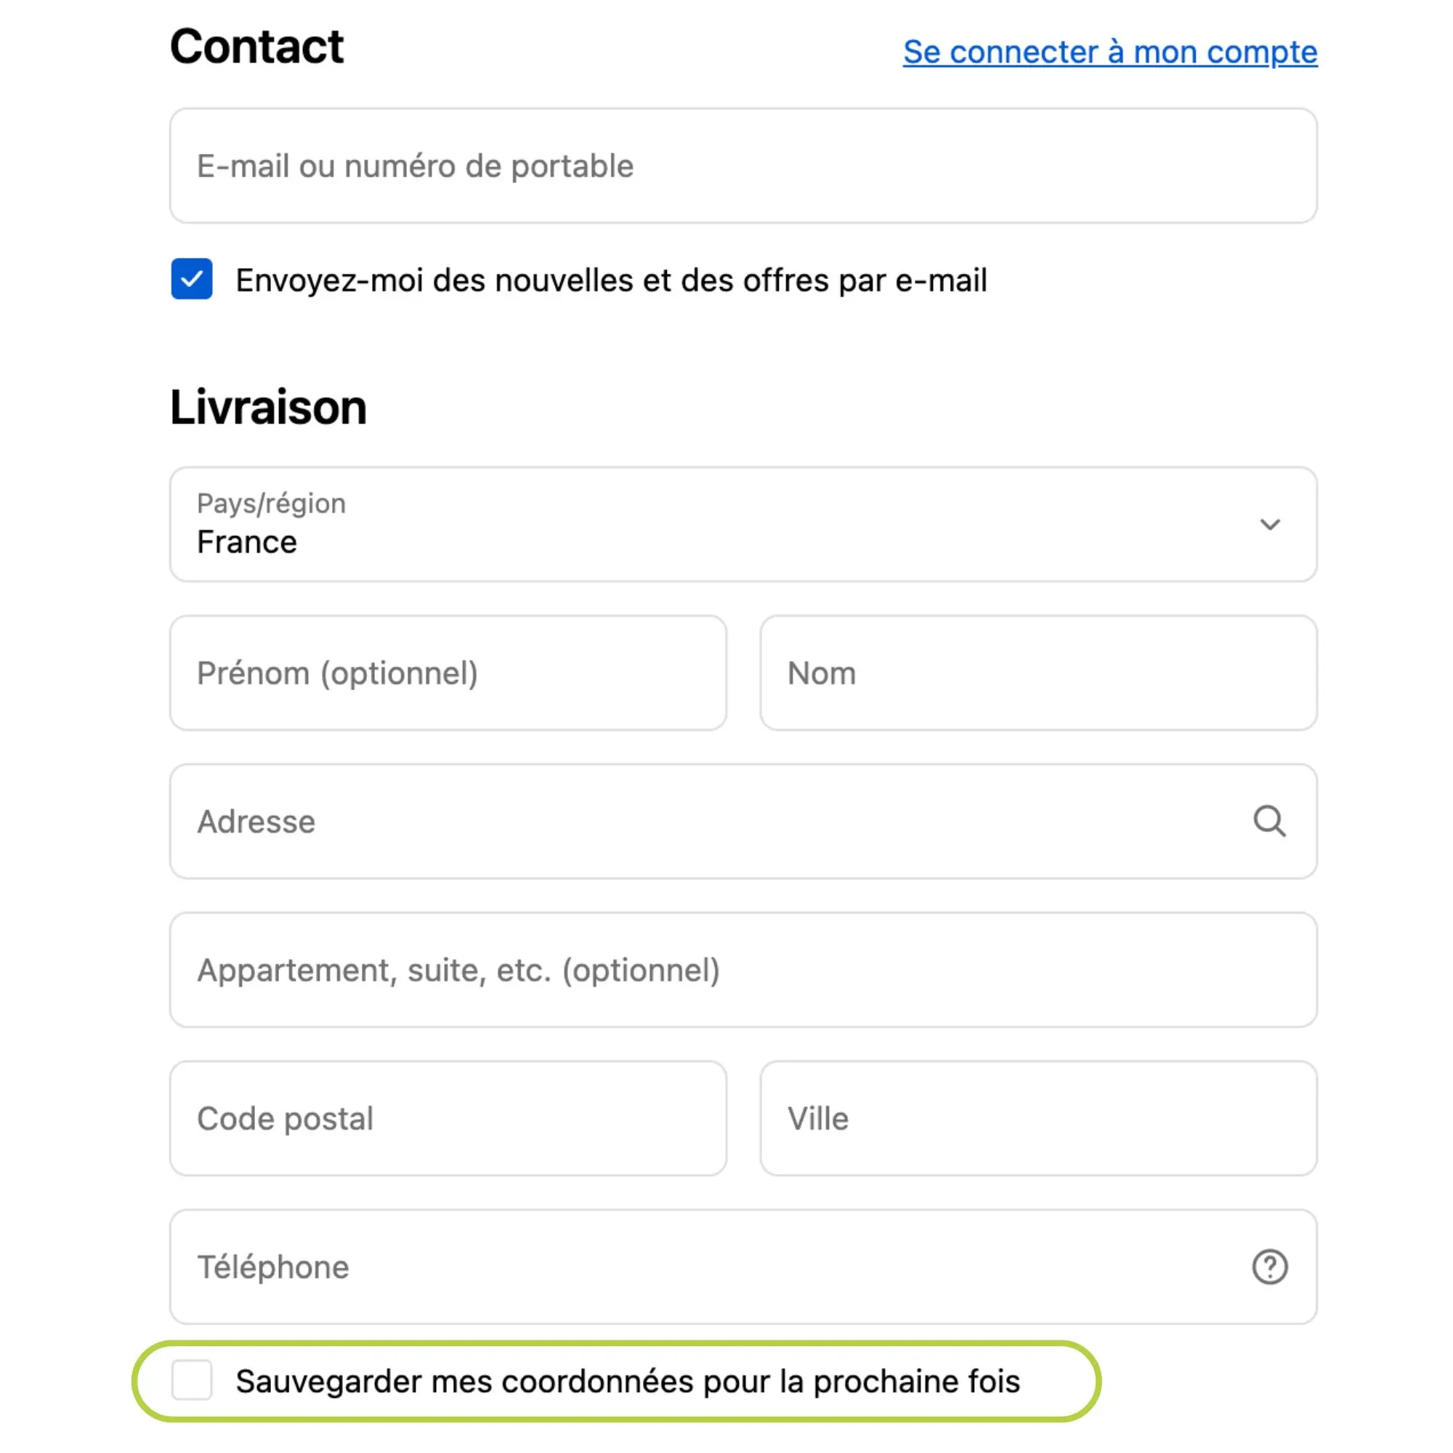The width and height of the screenshot is (1453, 1453).
Task: Click the address search magnifier icon
Action: point(1268,821)
